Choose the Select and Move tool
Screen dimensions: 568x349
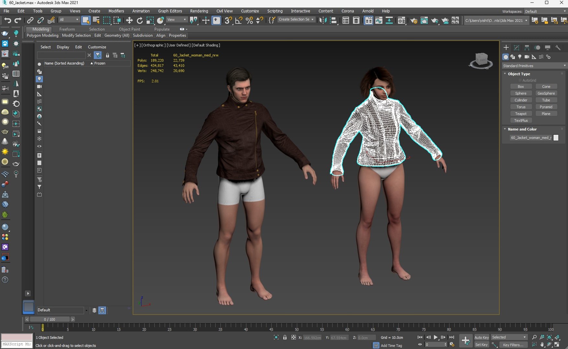pyautogui.click(x=129, y=20)
